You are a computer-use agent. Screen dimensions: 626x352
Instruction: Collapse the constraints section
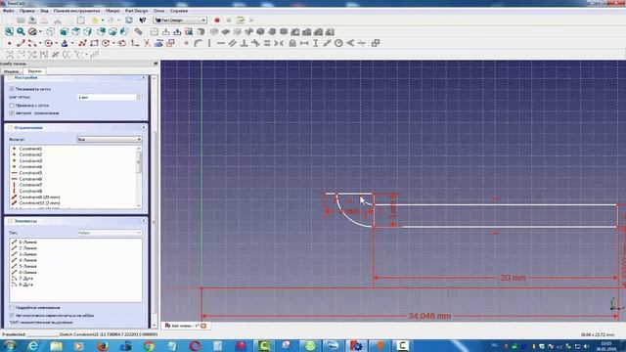tap(144, 128)
